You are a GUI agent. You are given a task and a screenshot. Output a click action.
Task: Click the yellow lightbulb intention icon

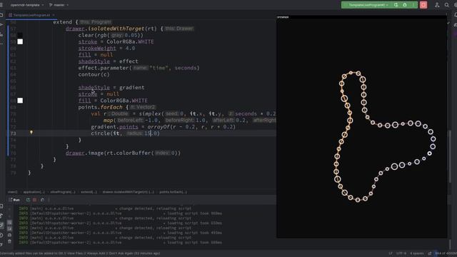coord(31,132)
